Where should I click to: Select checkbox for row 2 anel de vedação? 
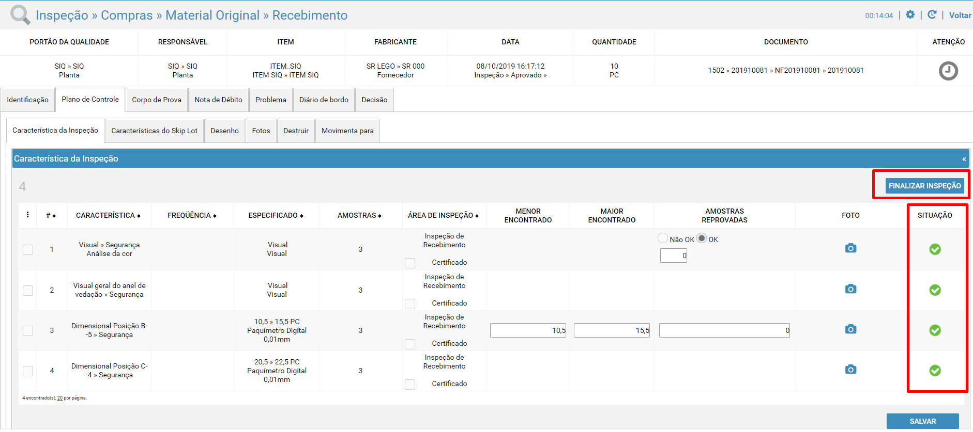pos(28,291)
